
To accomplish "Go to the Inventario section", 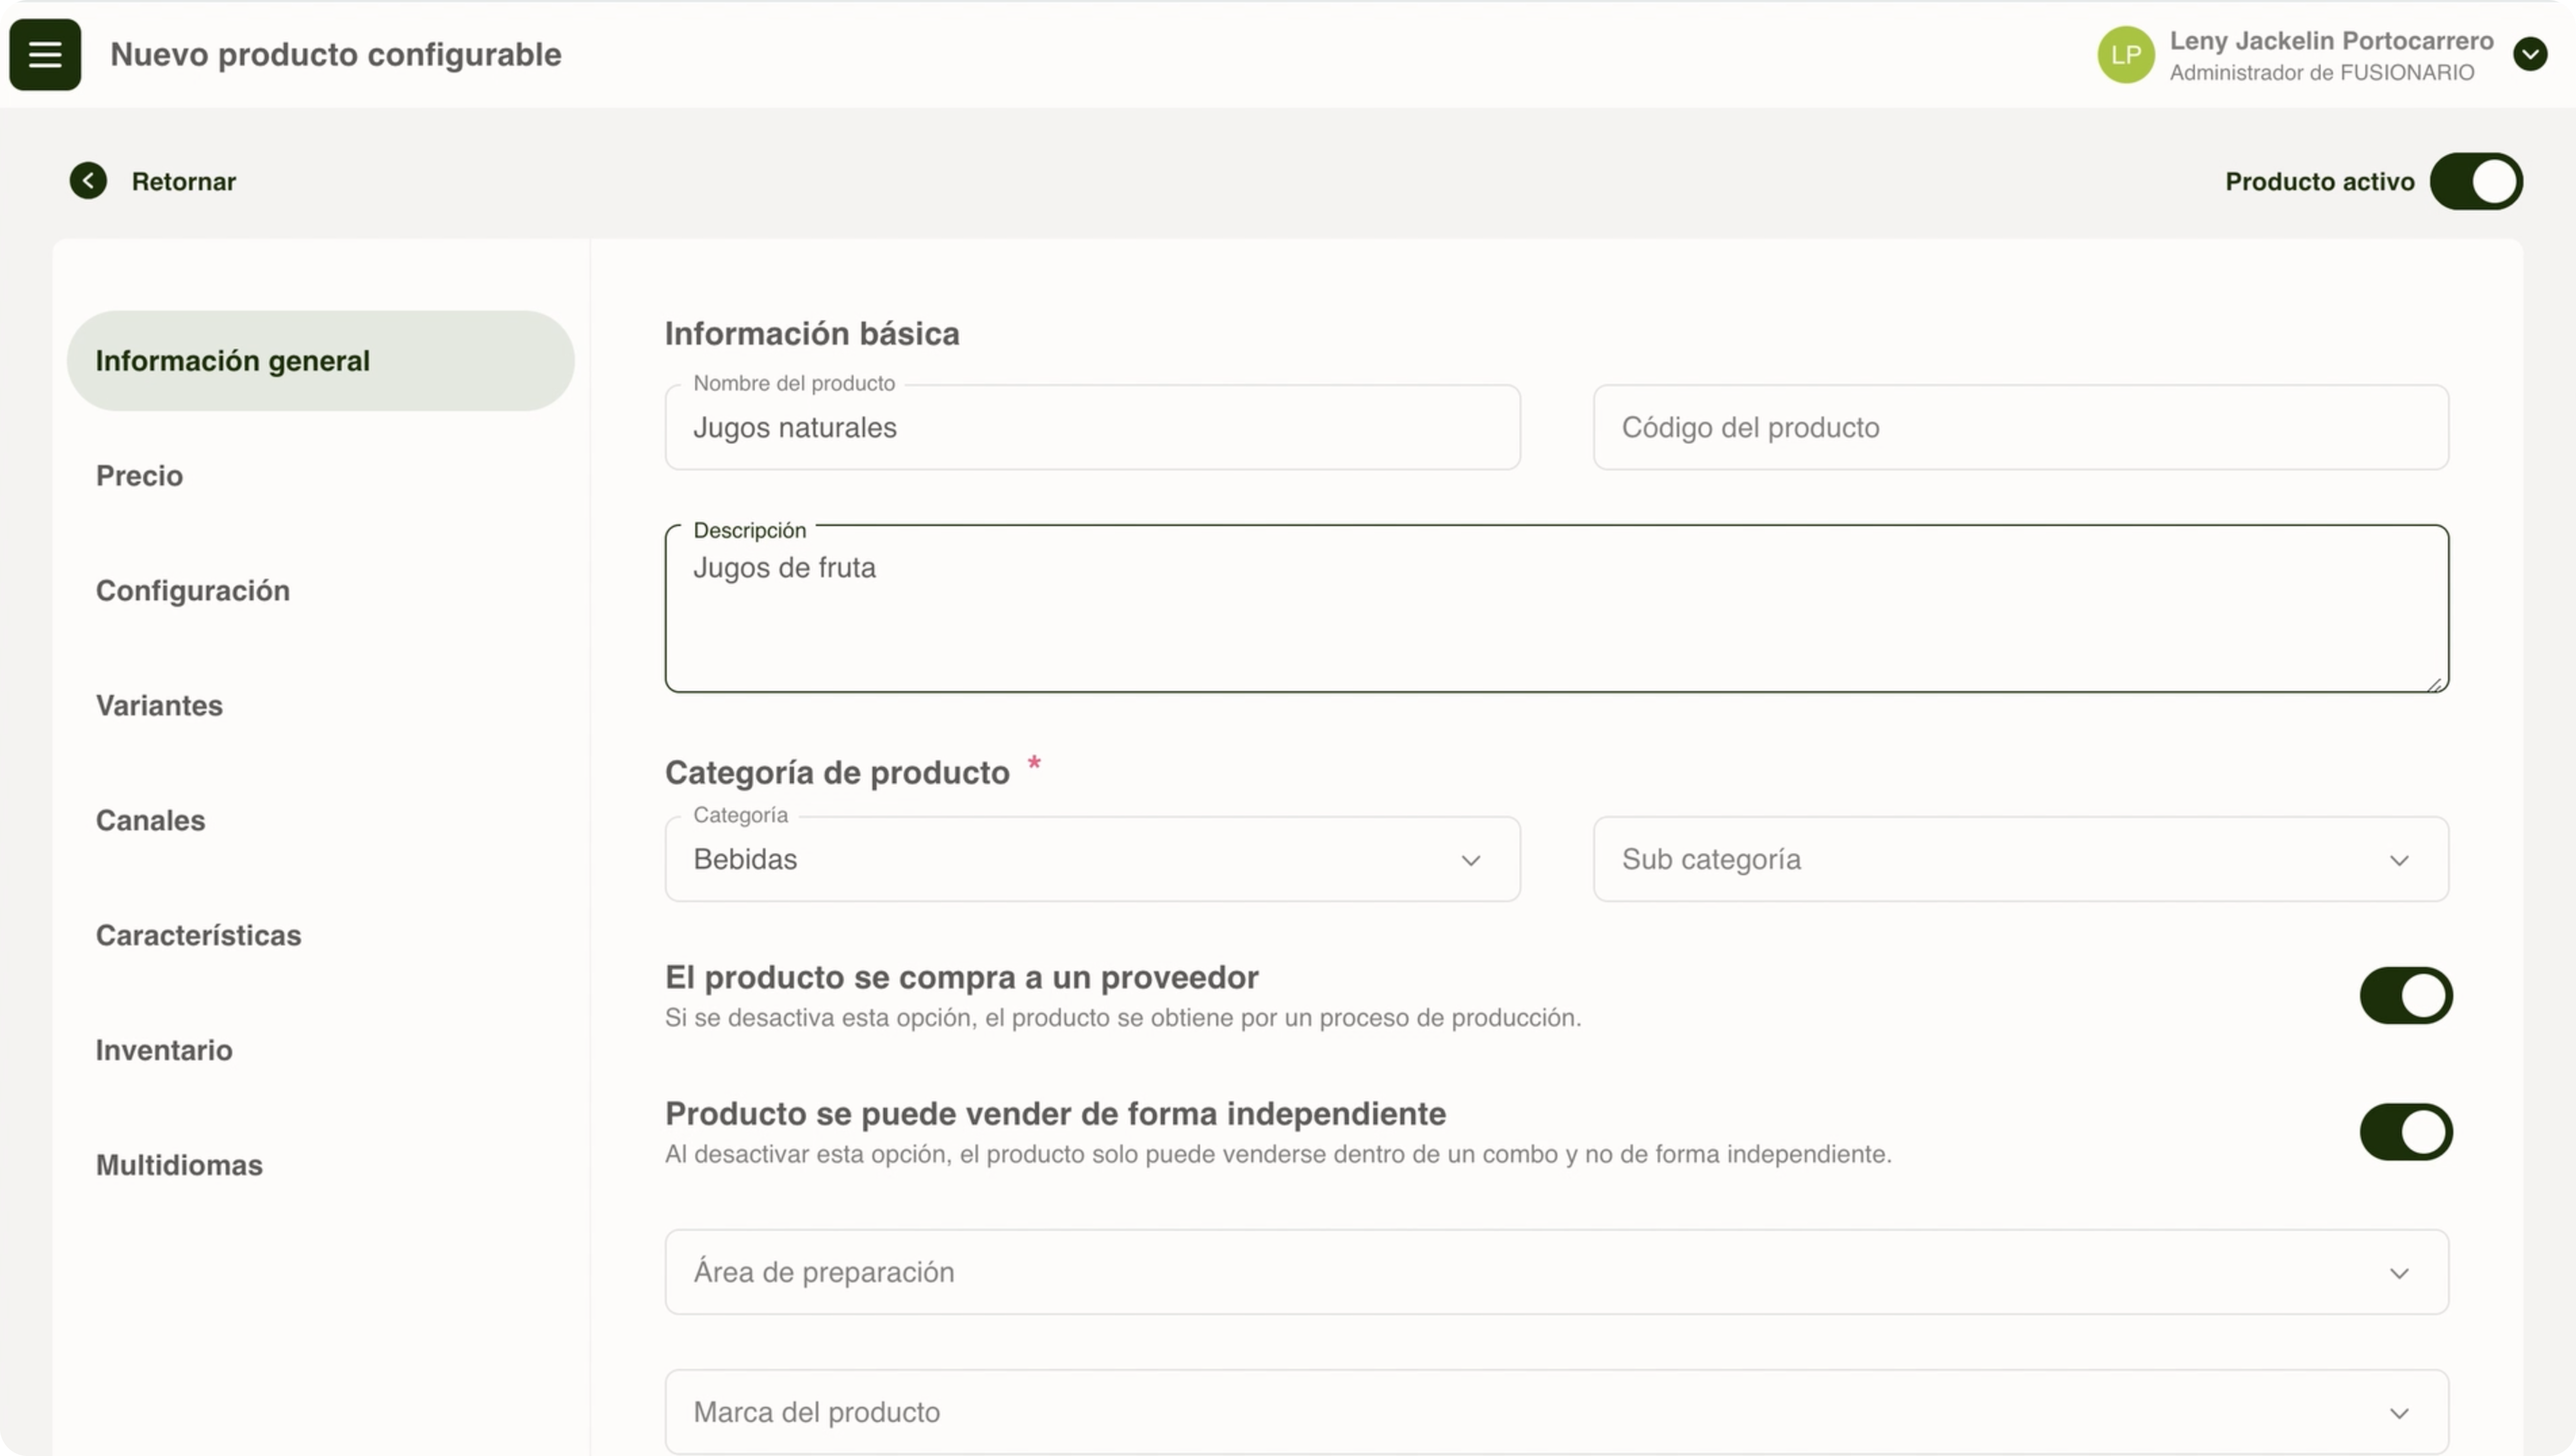I will point(164,1050).
